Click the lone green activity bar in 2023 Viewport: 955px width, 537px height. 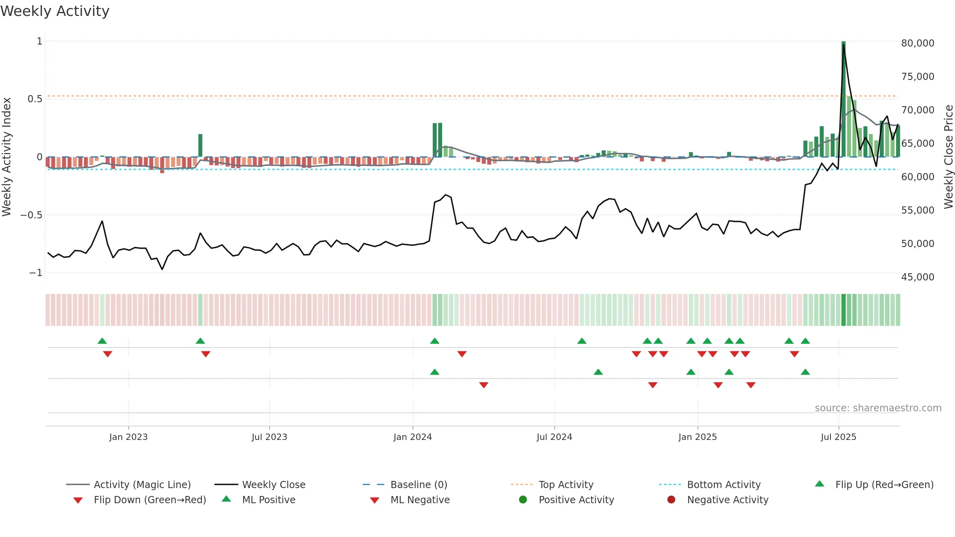coord(200,145)
